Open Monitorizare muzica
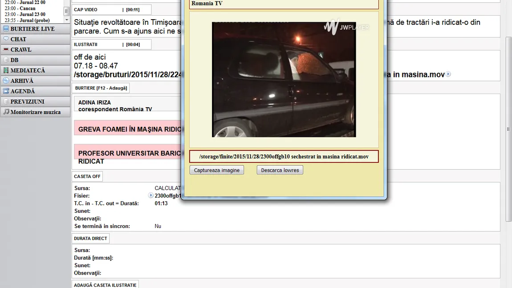 point(35,112)
